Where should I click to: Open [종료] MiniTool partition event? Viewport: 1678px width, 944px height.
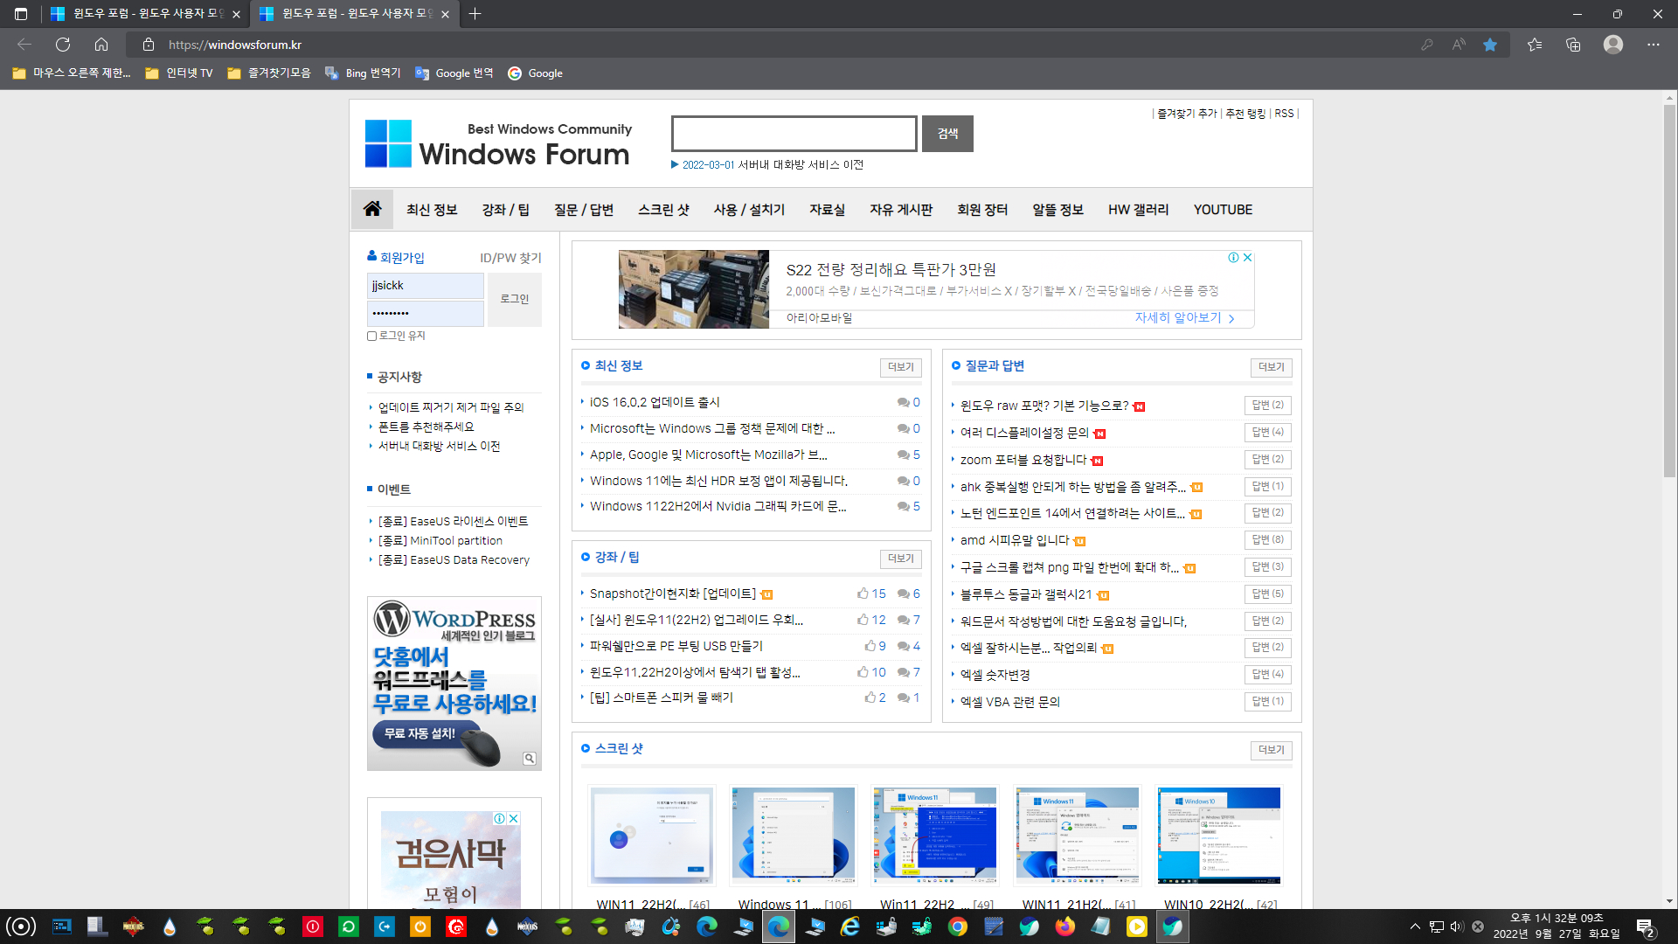440,541
